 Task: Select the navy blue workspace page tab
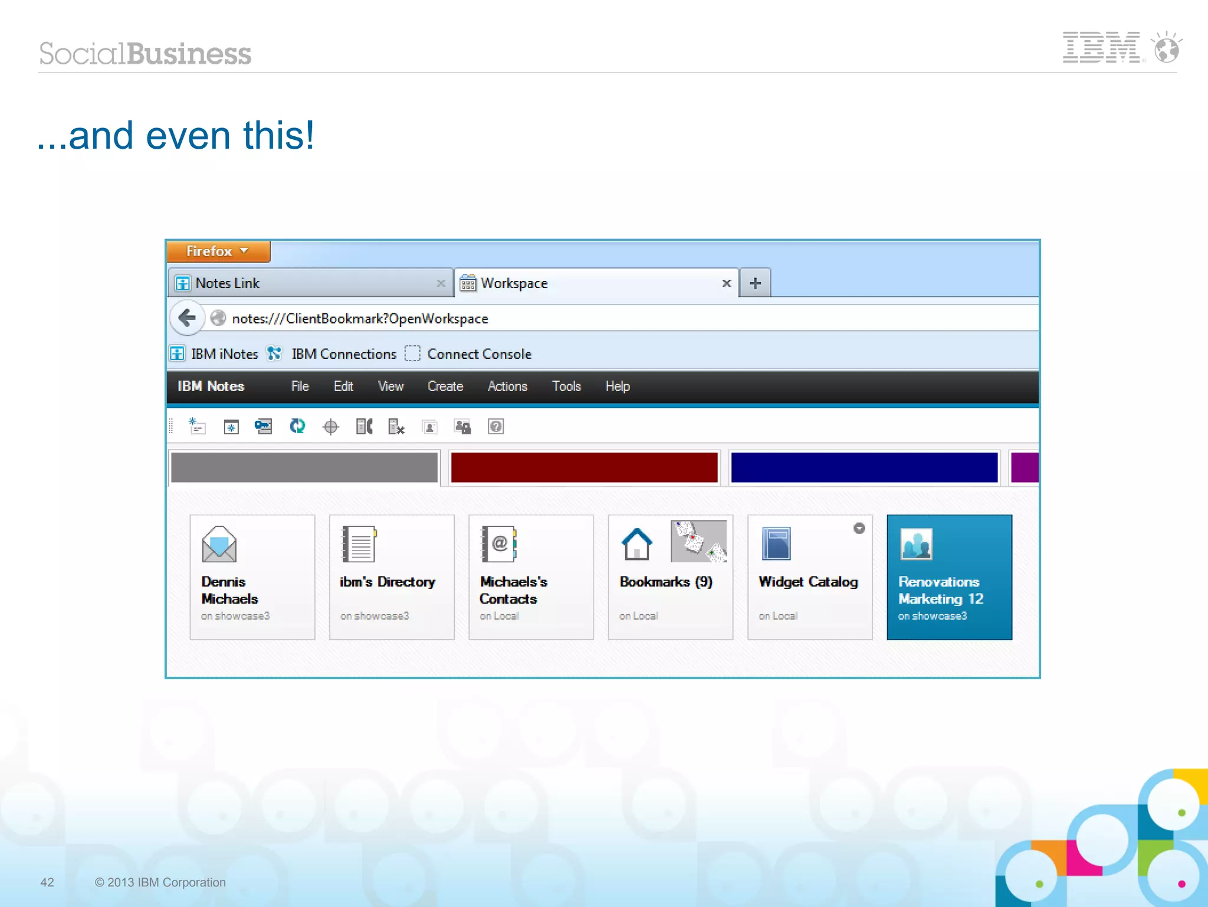[864, 467]
